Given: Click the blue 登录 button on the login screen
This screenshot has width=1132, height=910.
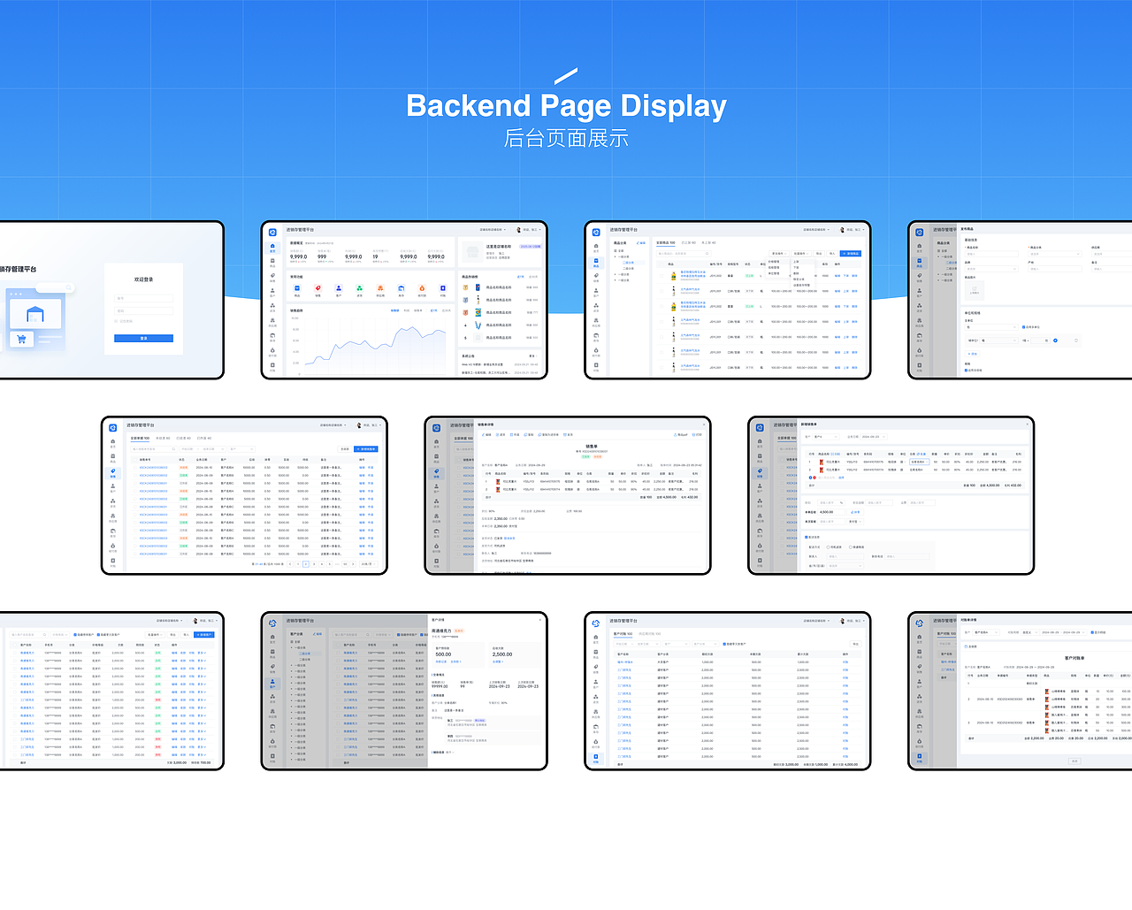Looking at the screenshot, I should [143, 339].
